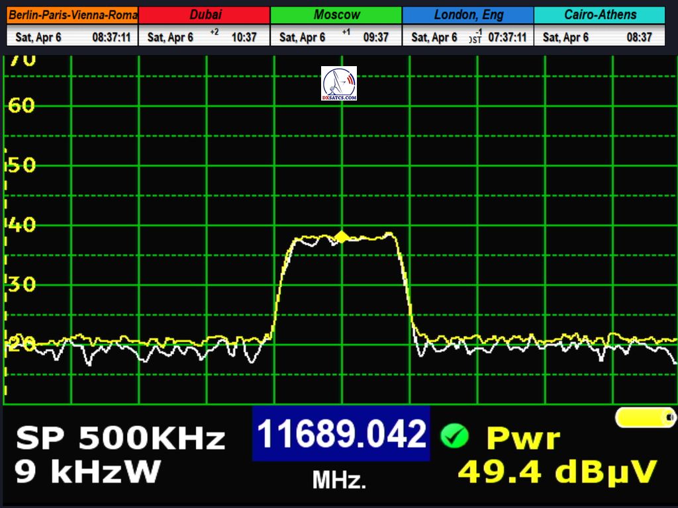The image size is (678, 508).
Task: Open the Cairo-Athens clock header
Action: tap(600, 15)
